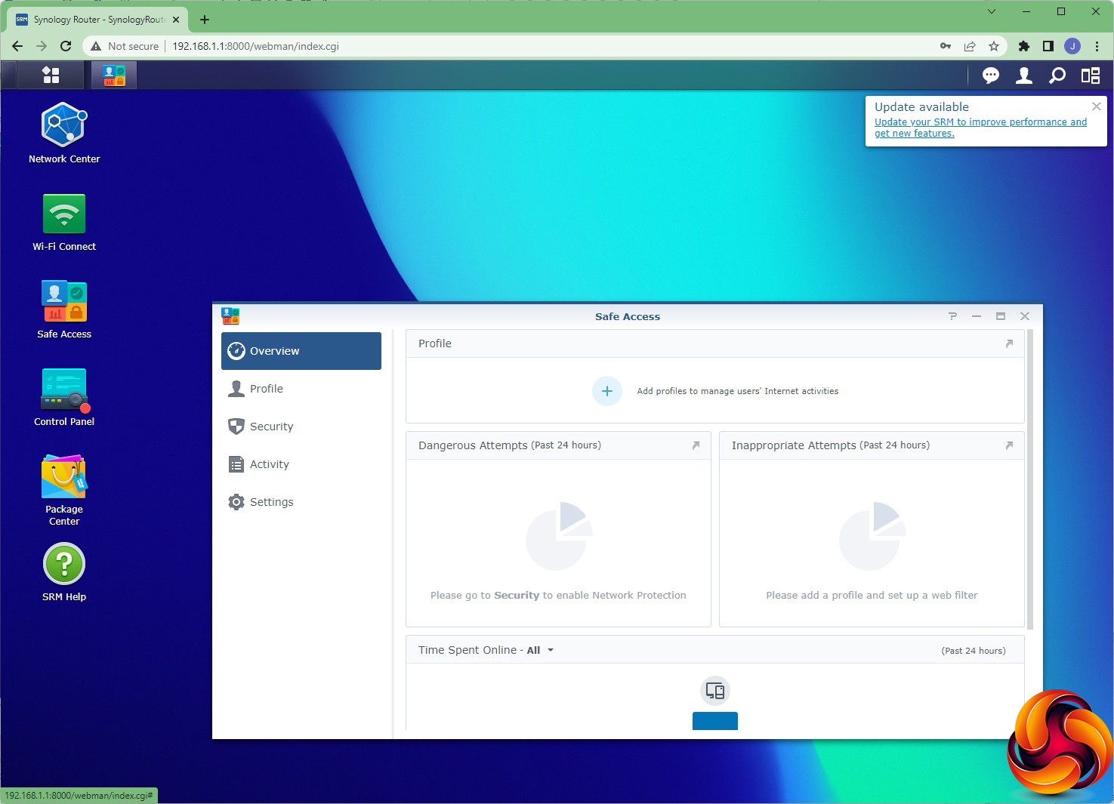Select the Synology Router browser tab
Screen dimensions: 1114x804
click(97, 20)
